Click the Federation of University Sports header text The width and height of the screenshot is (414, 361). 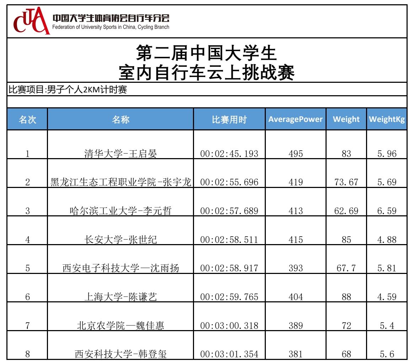click(111, 27)
